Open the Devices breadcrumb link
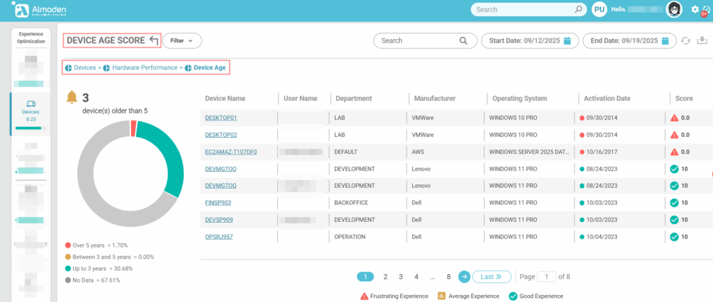713x302 pixels. click(x=84, y=67)
